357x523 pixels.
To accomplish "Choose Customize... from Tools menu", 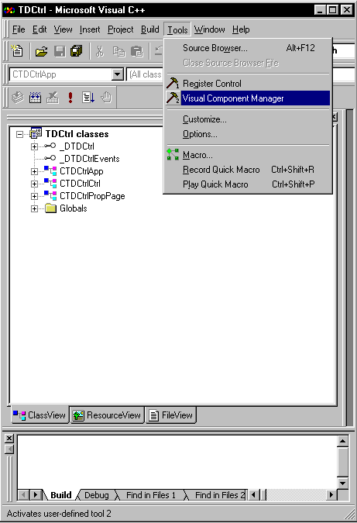I will [248, 119].
